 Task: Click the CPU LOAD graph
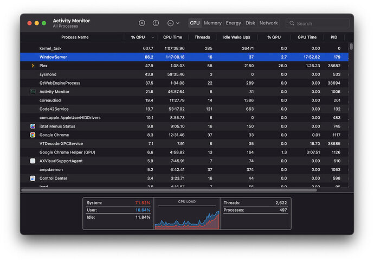click(x=187, y=213)
